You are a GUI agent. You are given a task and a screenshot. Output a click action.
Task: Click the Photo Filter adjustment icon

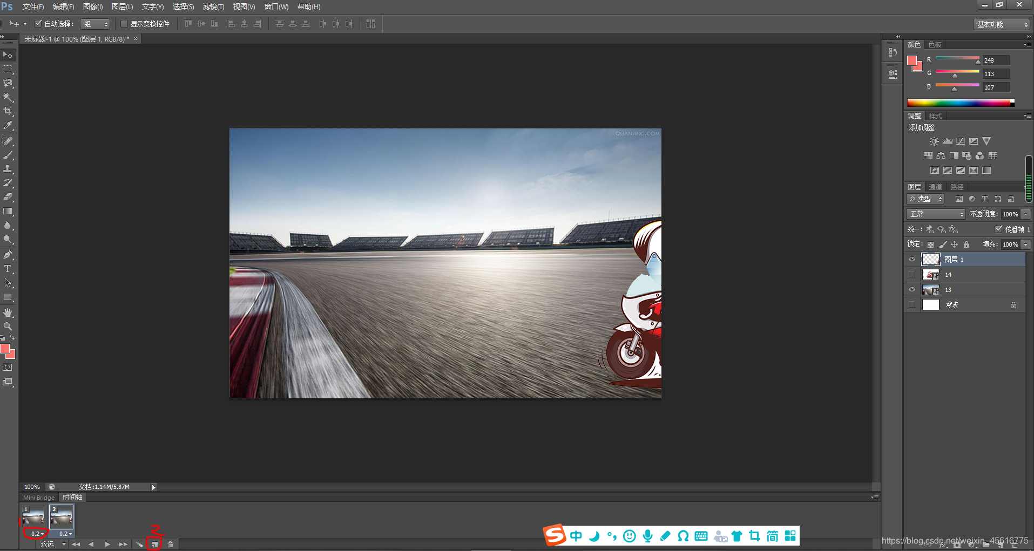[x=967, y=156]
